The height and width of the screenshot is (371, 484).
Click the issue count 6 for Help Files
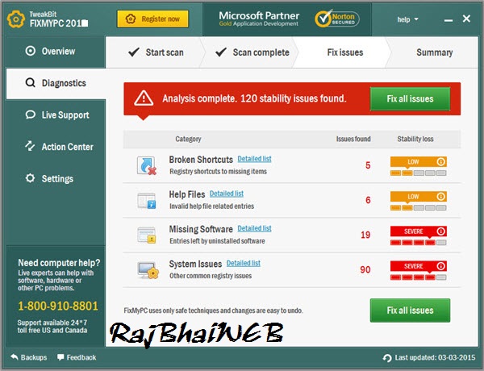(368, 200)
